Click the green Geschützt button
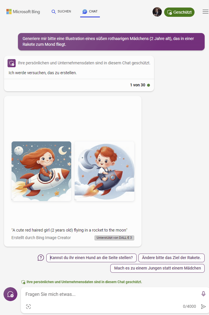209x315 pixels. click(179, 12)
